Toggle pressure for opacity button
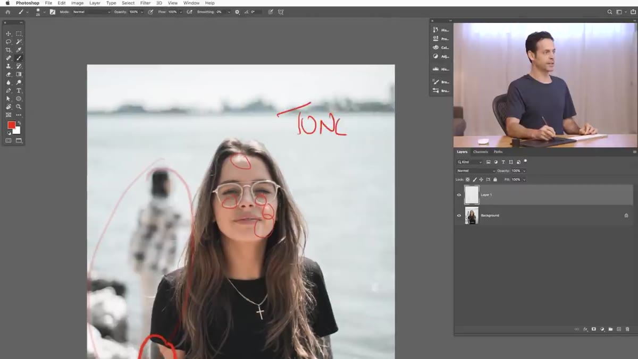Screen dimensions: 638x359 click(150, 12)
